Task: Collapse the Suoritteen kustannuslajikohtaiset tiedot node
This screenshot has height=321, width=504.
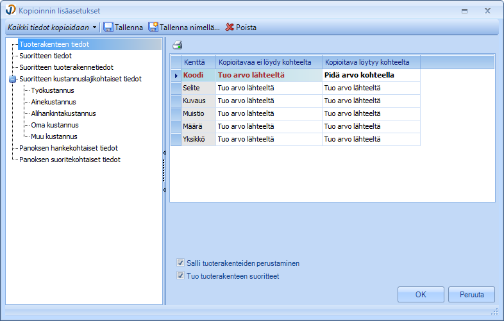Action: pos(13,79)
